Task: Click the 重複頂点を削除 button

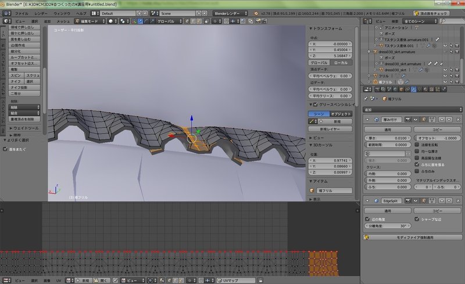Action: click(x=25, y=119)
